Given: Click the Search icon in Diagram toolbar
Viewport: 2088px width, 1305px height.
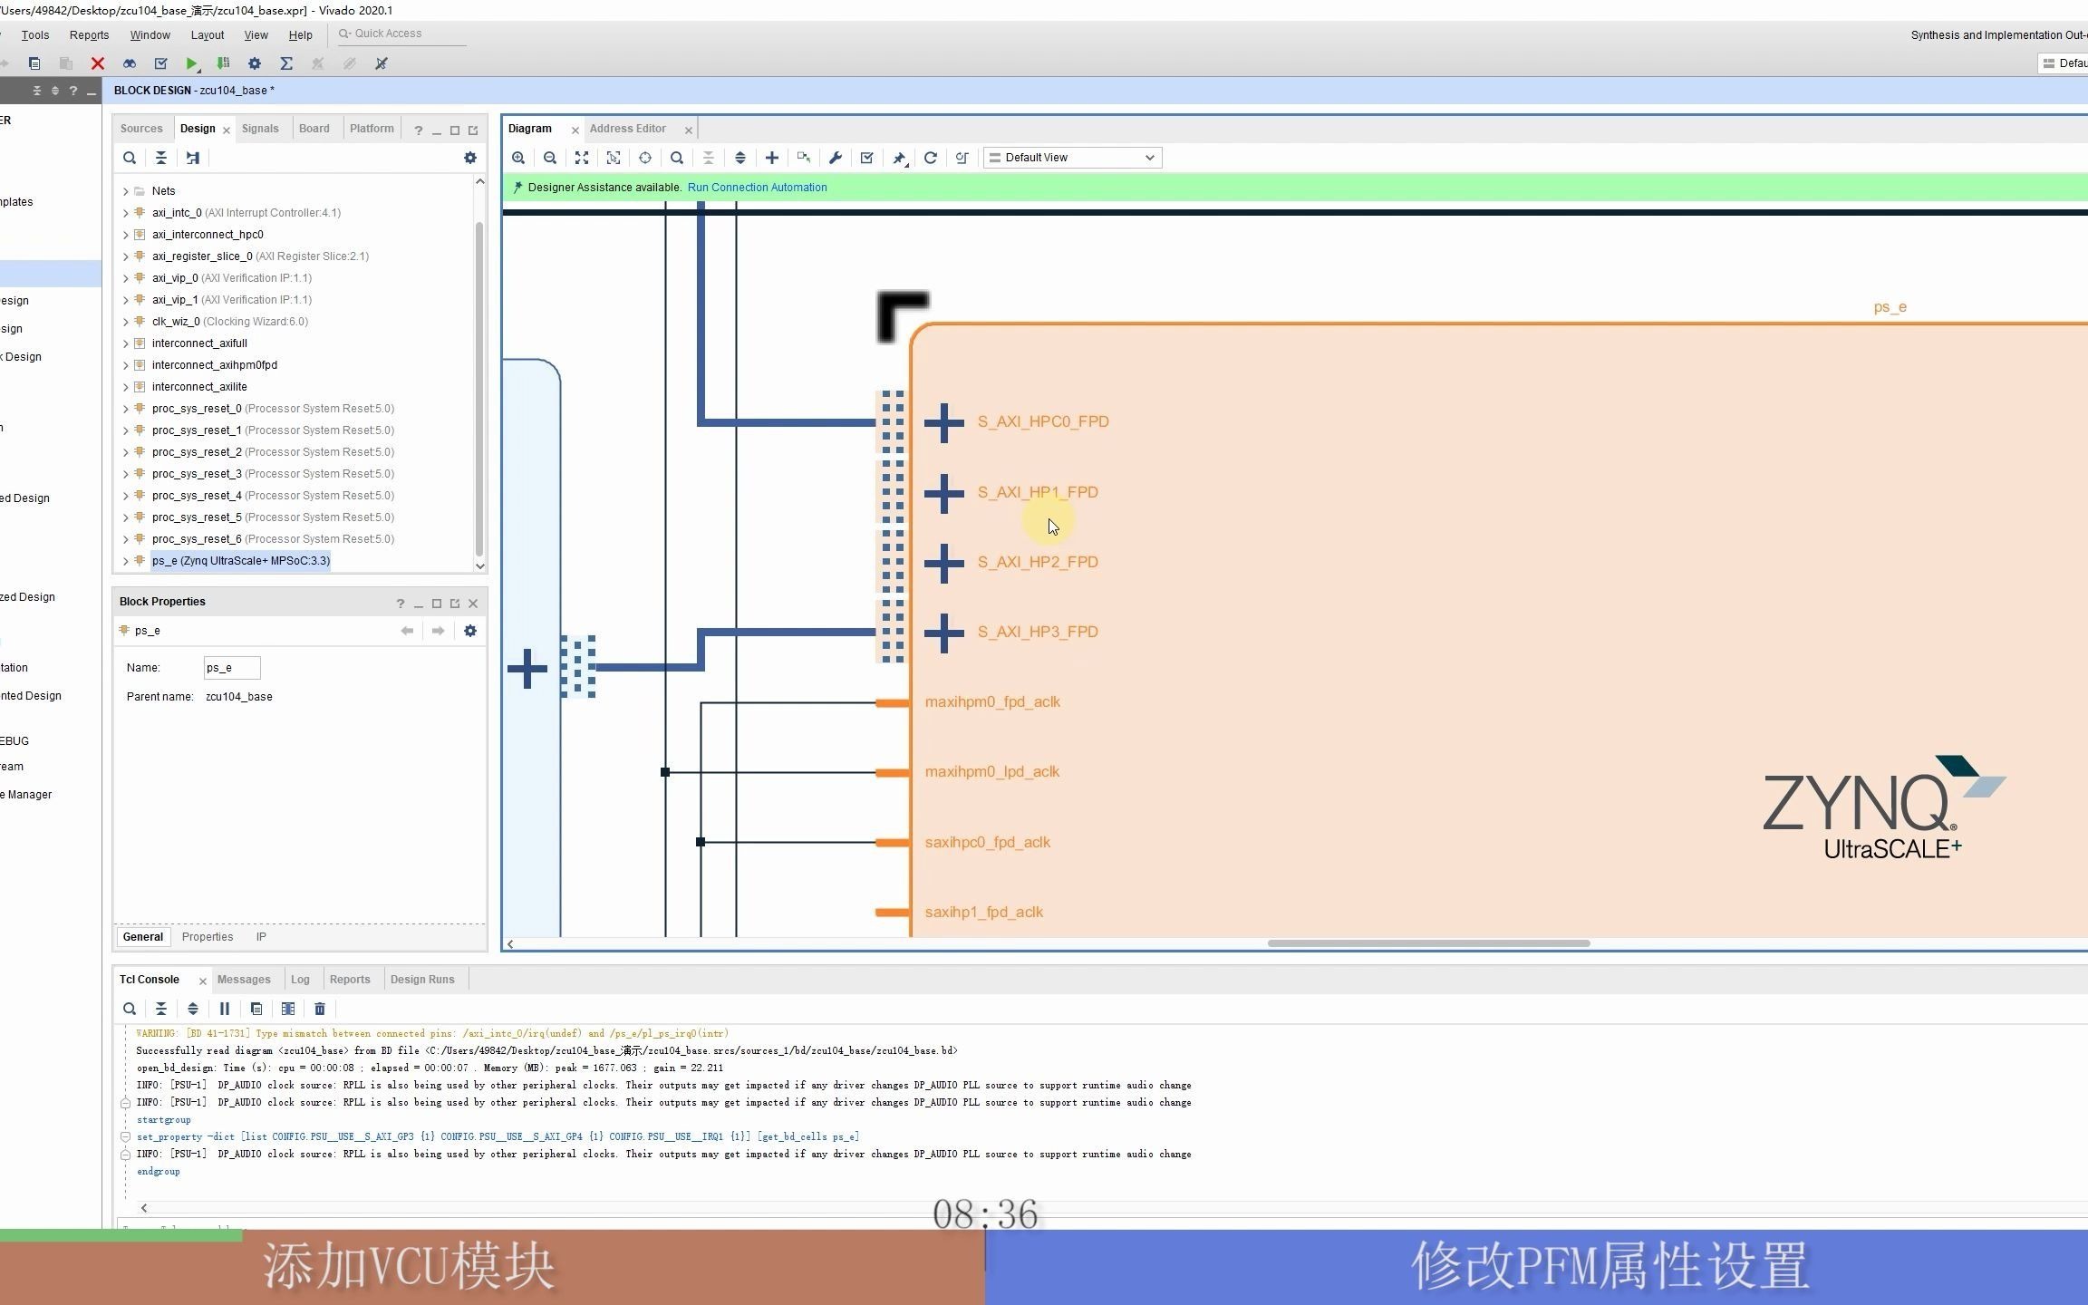Looking at the screenshot, I should coord(677,158).
